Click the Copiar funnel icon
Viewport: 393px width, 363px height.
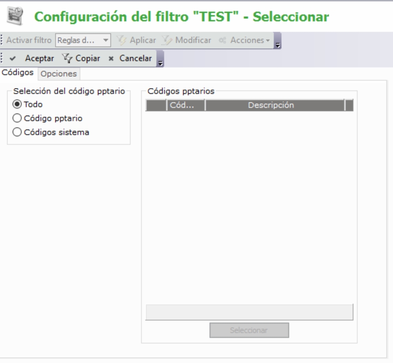66,59
